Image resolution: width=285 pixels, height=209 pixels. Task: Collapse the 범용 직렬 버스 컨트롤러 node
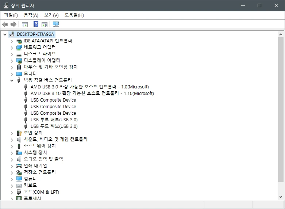pos(12,80)
